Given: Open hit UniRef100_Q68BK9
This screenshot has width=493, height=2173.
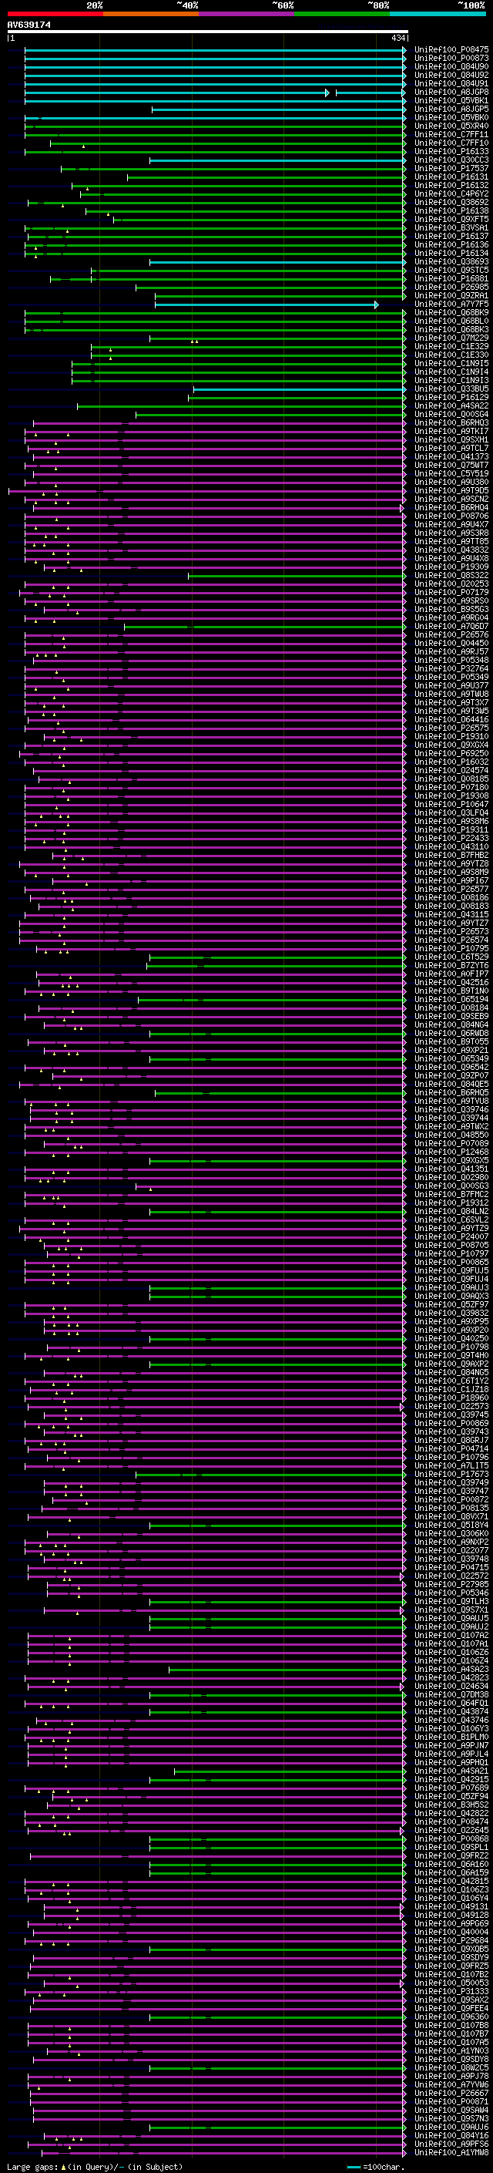Looking at the screenshot, I should [x=451, y=313].
